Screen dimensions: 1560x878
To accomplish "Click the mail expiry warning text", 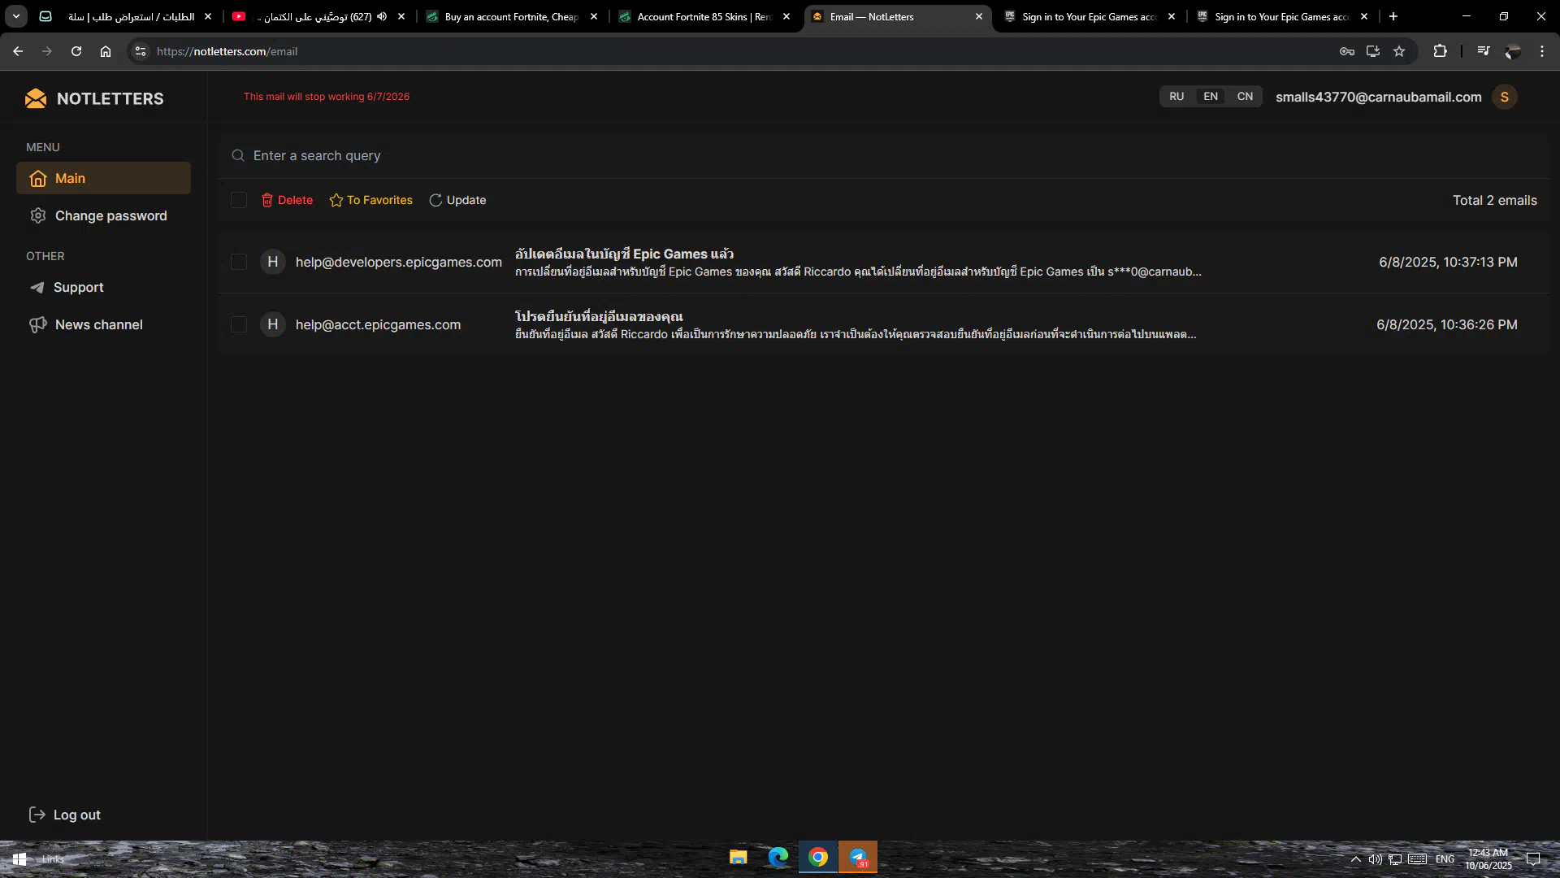I will click(x=327, y=96).
